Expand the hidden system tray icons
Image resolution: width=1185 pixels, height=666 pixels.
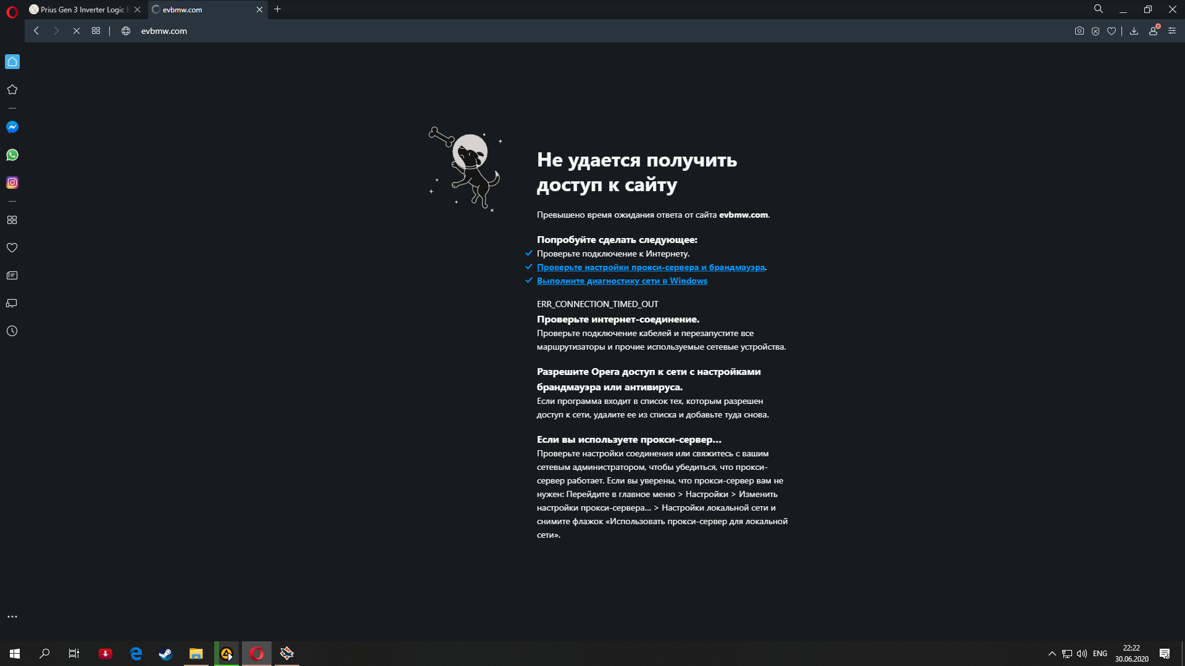pos(1052,654)
